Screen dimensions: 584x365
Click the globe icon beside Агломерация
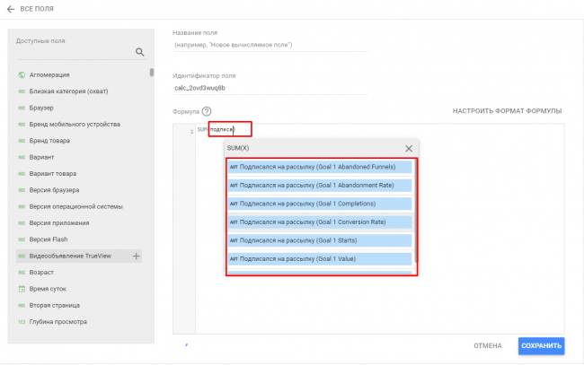click(x=21, y=74)
